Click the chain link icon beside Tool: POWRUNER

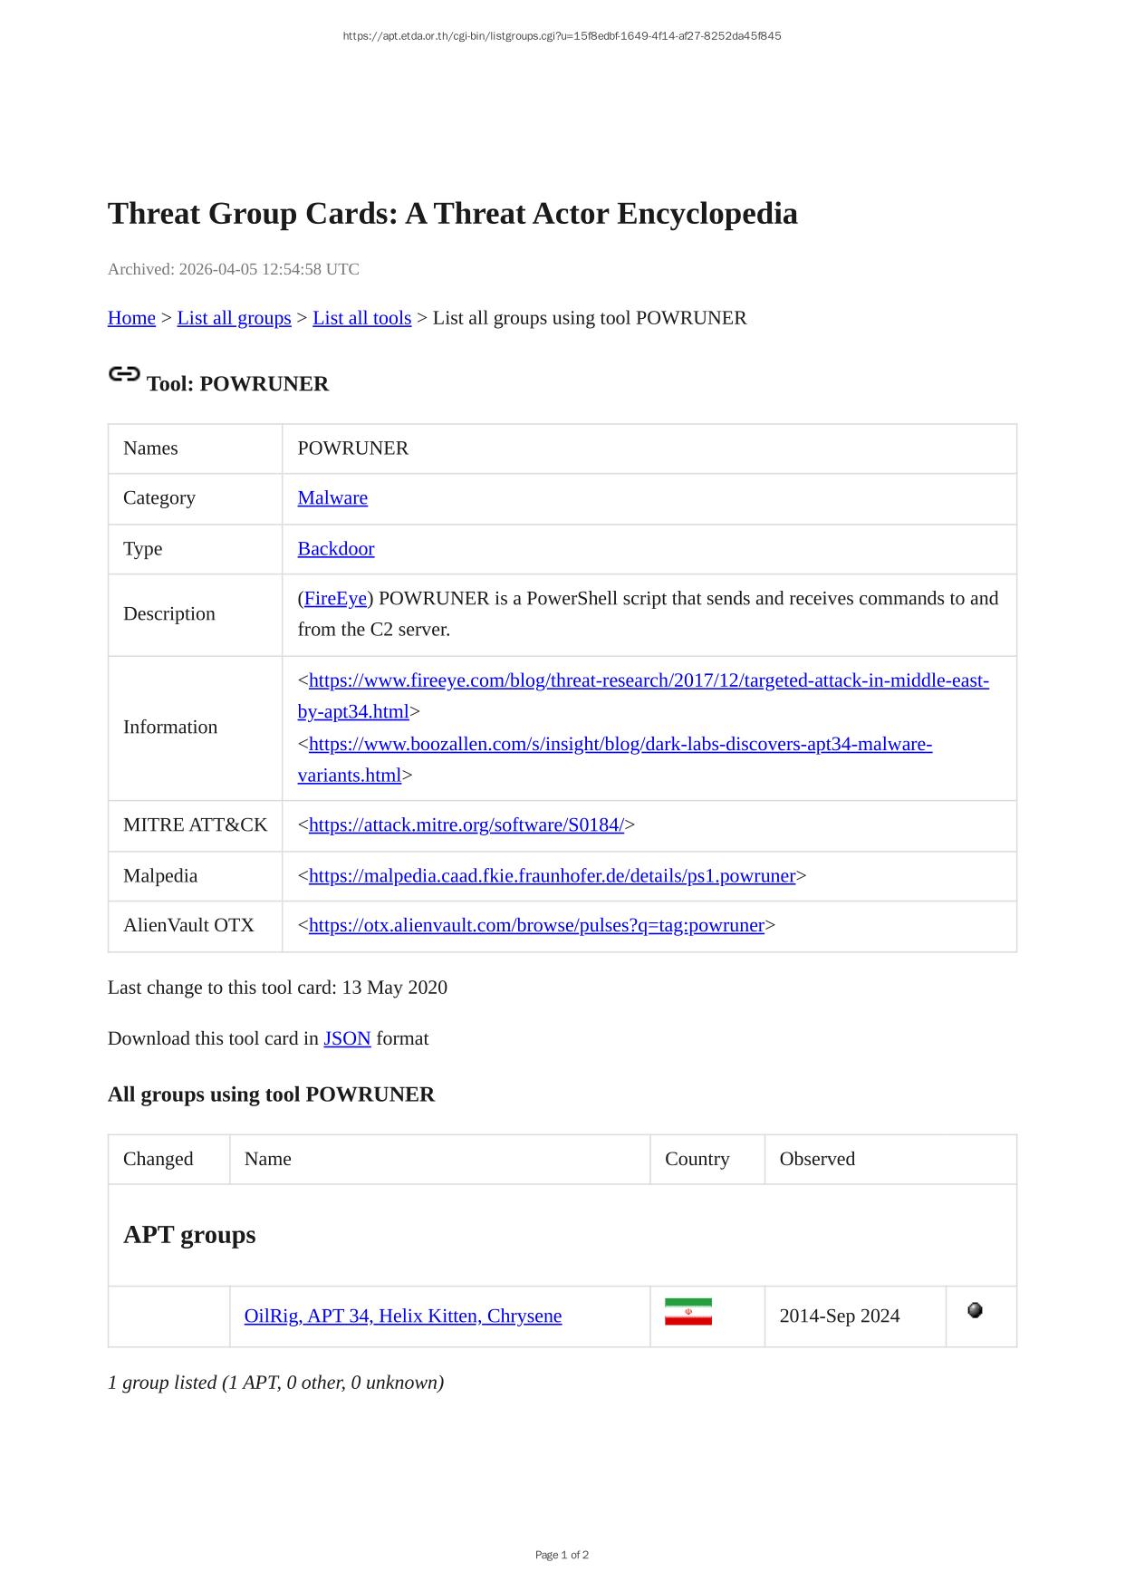(124, 374)
